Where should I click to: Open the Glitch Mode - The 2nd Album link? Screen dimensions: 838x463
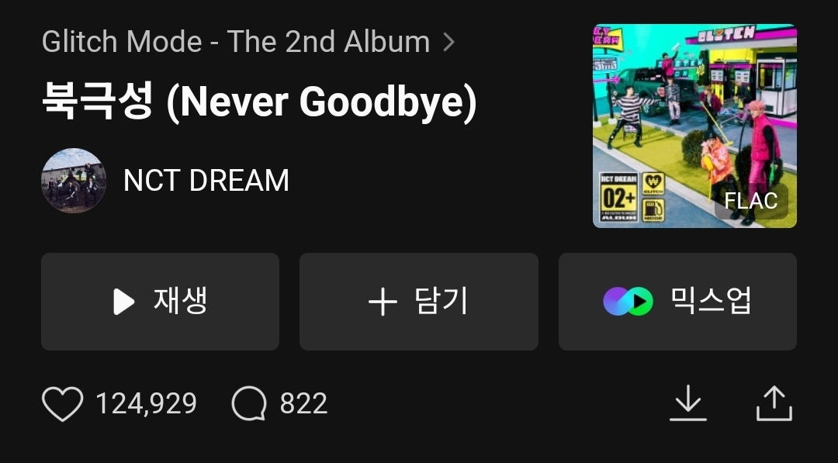coord(236,42)
